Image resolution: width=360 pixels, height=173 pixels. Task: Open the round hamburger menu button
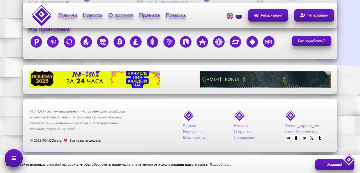14,158
